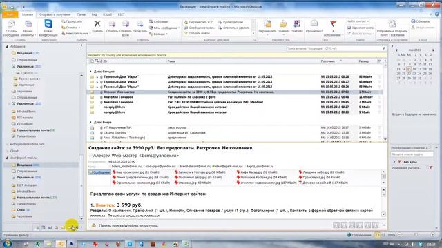This screenshot has height=248, width=442.
Task: Click the Переместить в: ? quick step
Action: [198, 22]
